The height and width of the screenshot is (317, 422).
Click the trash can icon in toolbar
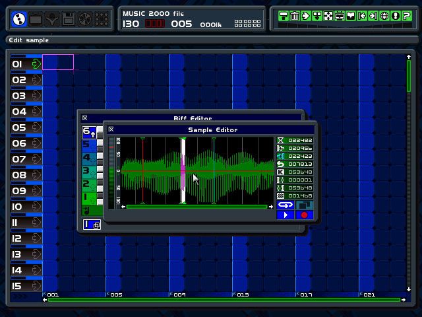[294, 16]
